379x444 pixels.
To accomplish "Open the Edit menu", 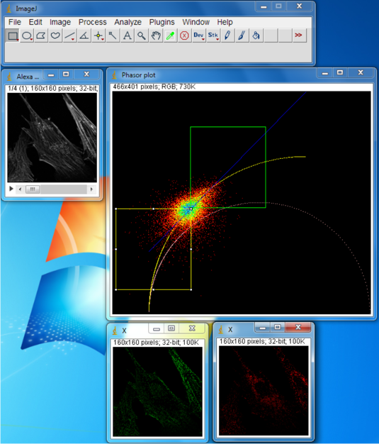I will click(x=35, y=22).
